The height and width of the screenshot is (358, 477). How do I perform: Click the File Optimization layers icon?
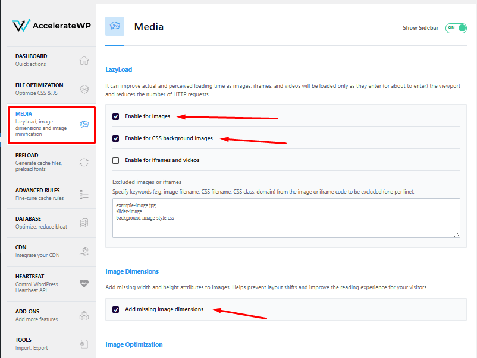point(84,89)
